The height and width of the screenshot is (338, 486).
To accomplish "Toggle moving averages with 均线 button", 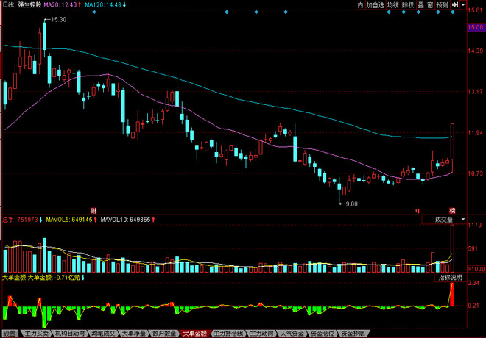I will pyautogui.click(x=393, y=5).
